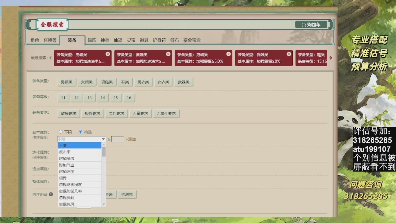Close the 武器类 加强震慑≥0% recent search card

(x=289, y=54)
